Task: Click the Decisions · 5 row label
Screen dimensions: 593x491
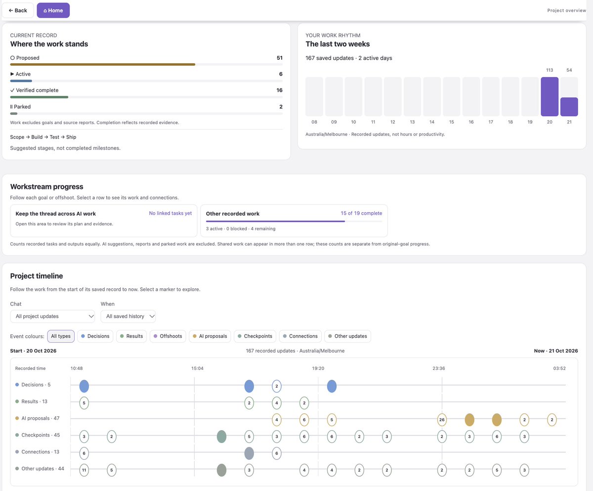Action: 33,385
